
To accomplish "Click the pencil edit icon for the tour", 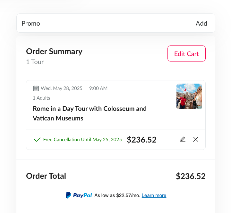I will pyautogui.click(x=183, y=139).
